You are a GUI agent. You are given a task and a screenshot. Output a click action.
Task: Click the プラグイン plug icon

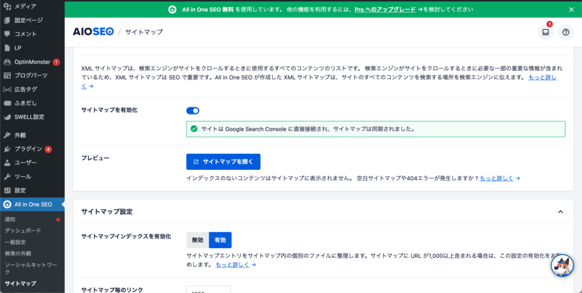(7, 149)
